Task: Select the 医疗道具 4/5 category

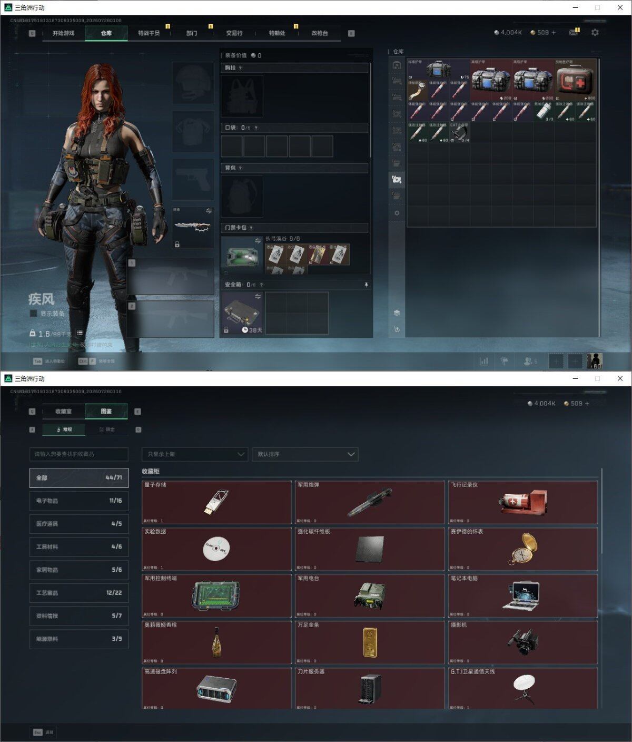Action: (x=79, y=524)
